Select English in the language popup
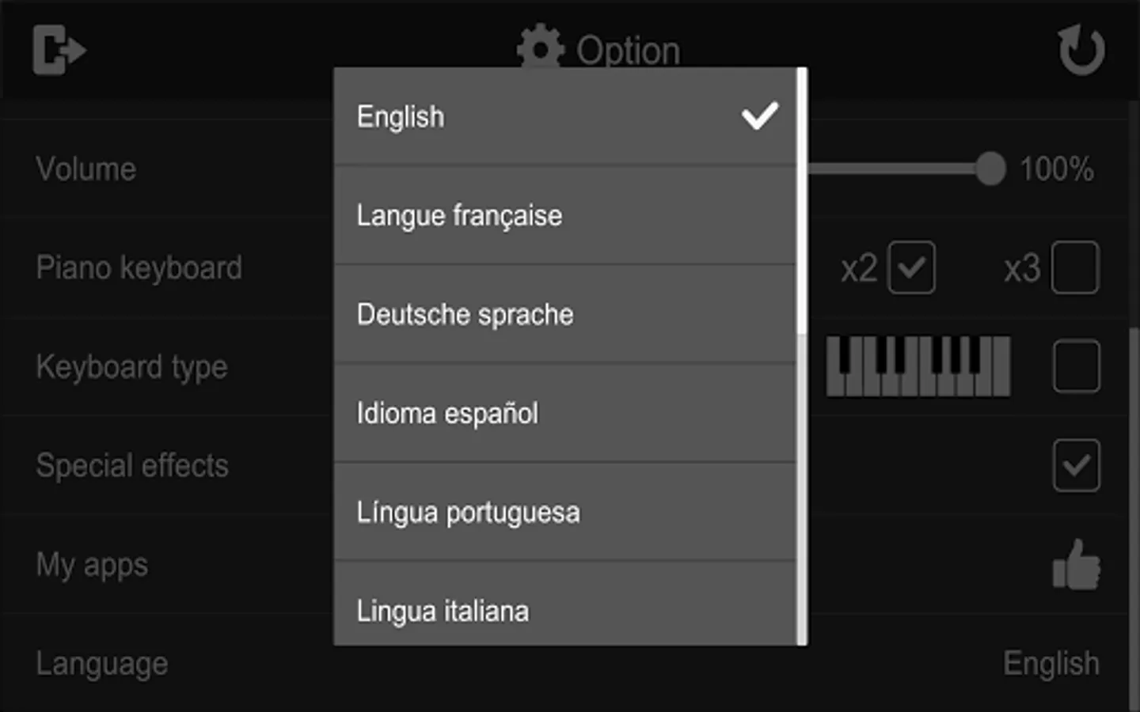1140x712 pixels. coord(401,116)
